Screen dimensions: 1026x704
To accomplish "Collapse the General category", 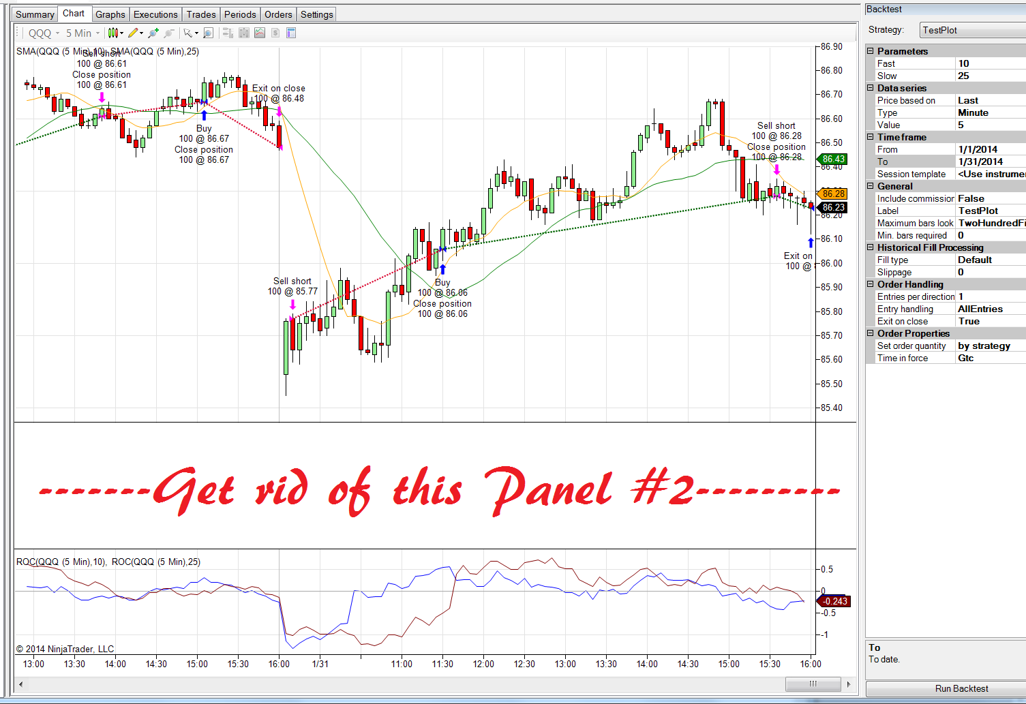I will click(x=871, y=186).
